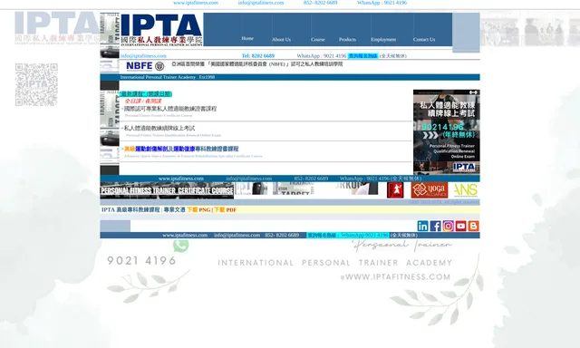Screen dimensions: 580x348
Task: Open the Instagram social icon
Action: [x=448, y=226]
